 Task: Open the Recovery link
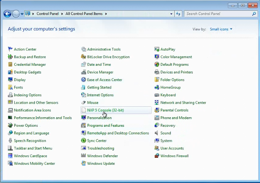[168, 125]
